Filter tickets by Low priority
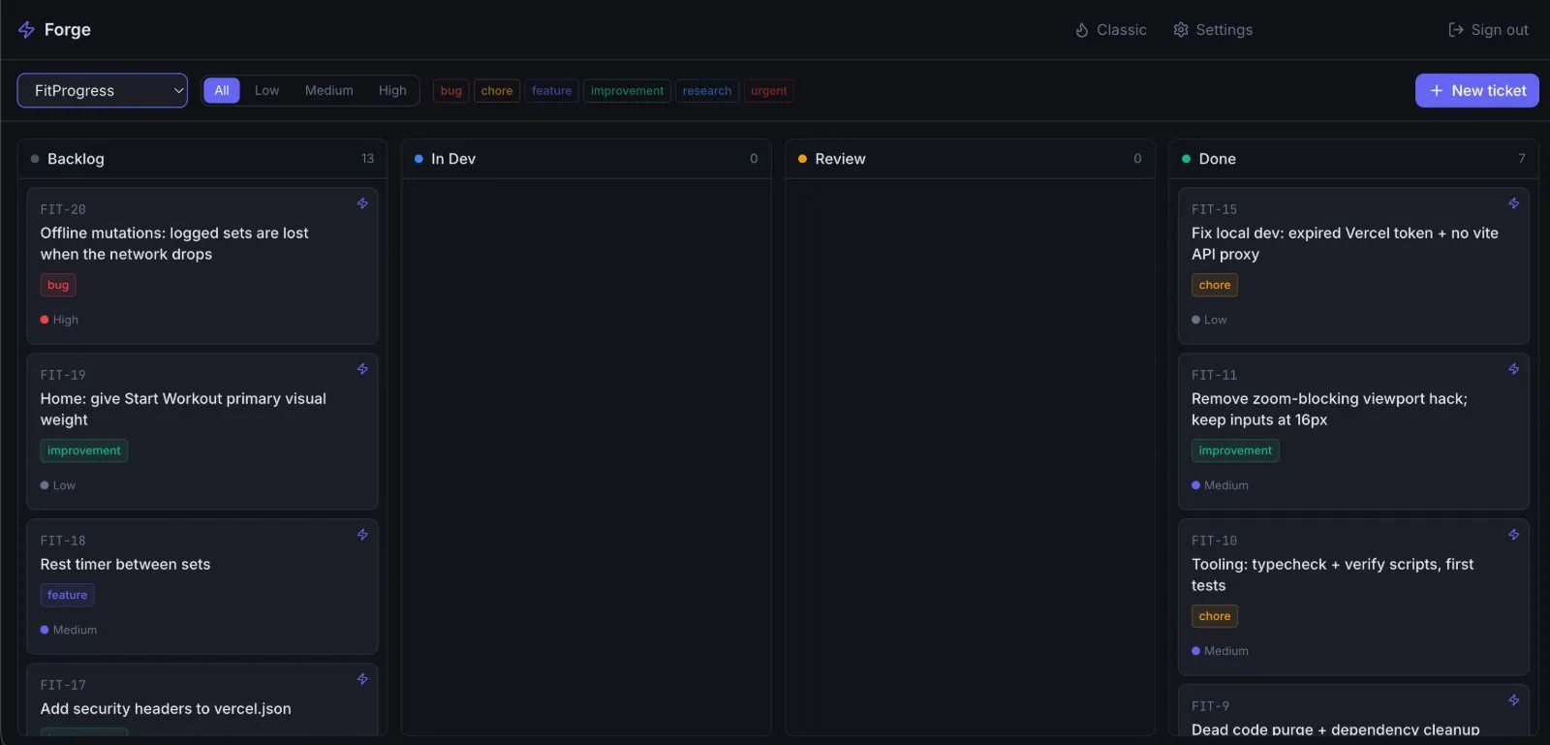Image resolution: width=1550 pixels, height=745 pixels. [266, 90]
